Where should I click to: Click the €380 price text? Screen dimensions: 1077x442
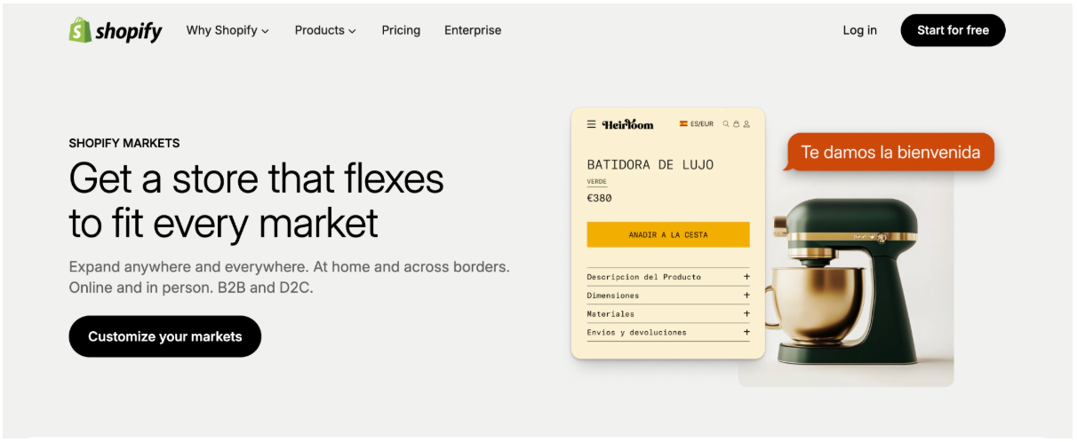coord(599,199)
